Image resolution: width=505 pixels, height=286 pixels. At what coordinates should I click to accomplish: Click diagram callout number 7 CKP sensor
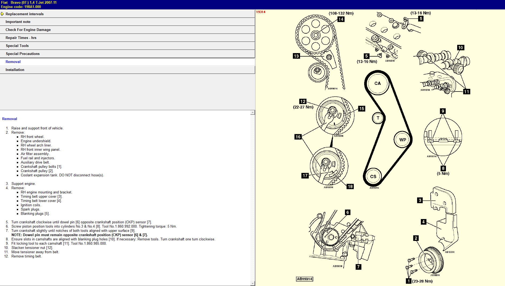(359, 267)
